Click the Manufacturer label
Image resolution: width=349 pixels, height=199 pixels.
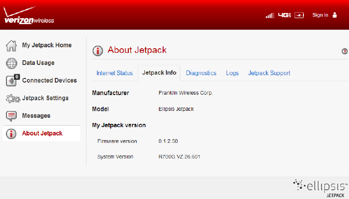[111, 93]
